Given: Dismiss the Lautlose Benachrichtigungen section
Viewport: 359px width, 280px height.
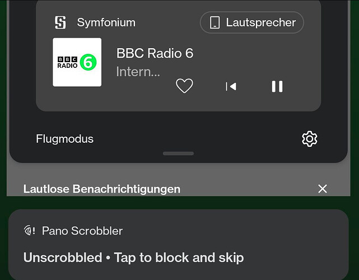Looking at the screenshot, I should click(x=323, y=189).
